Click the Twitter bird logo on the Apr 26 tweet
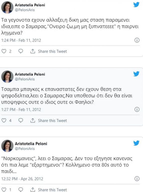The image size is (143, 192). click(136, 143)
